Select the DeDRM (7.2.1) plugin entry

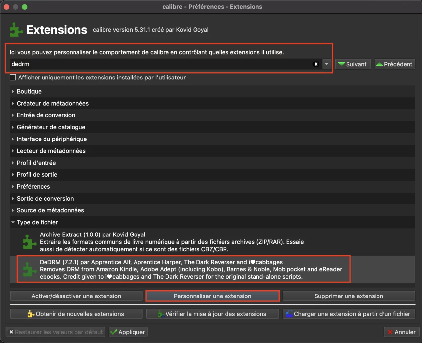coord(212,269)
